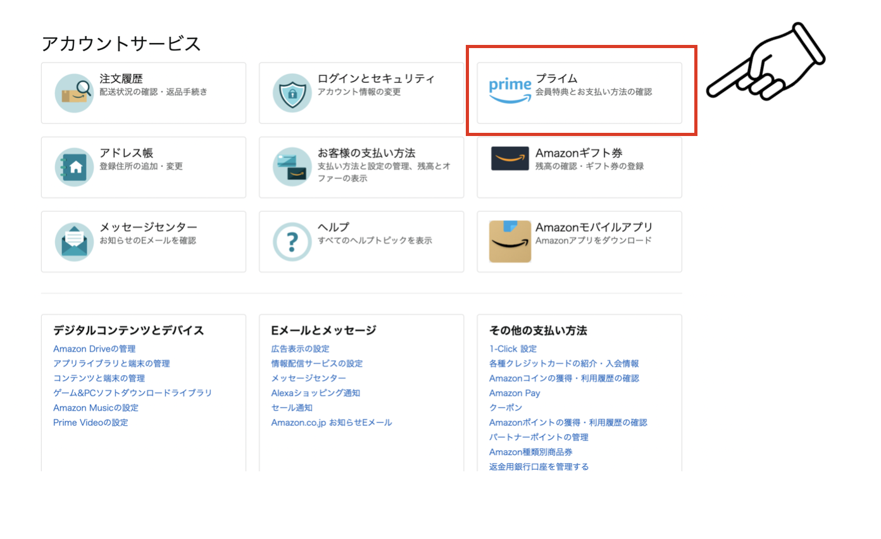Click 返金用銀行口座を管理する link
The width and height of the screenshot is (881, 539).
coord(539,467)
